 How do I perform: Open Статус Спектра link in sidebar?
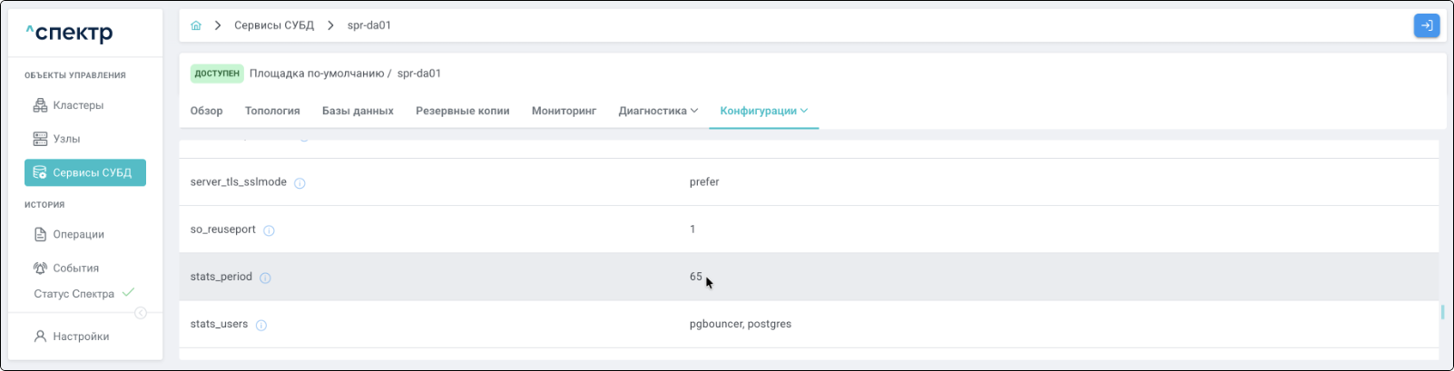(74, 294)
